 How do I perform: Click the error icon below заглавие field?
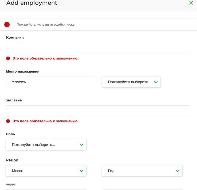pos(8,121)
